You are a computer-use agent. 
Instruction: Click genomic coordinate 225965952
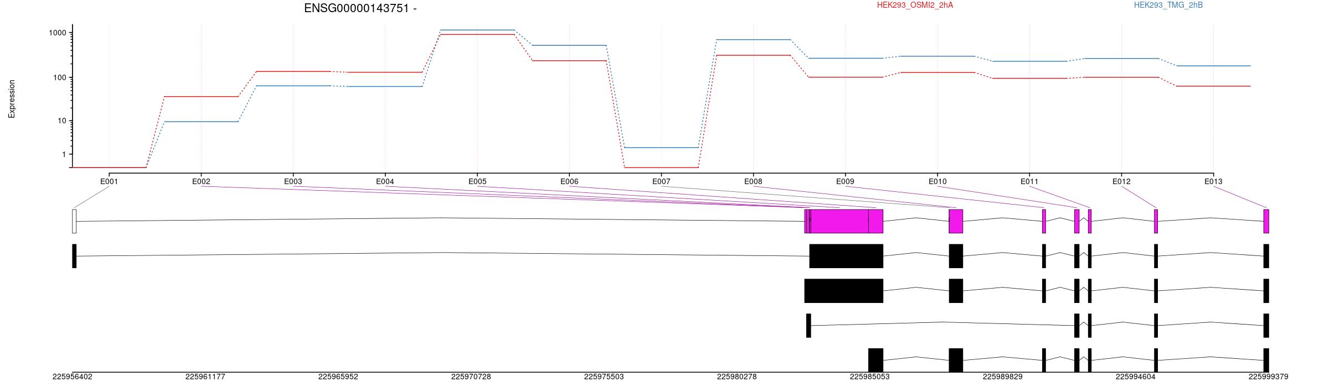pos(338,377)
